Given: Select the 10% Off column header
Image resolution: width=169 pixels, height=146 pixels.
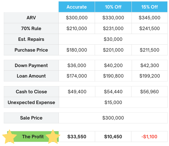Looking at the screenshot, I should click(113, 7).
